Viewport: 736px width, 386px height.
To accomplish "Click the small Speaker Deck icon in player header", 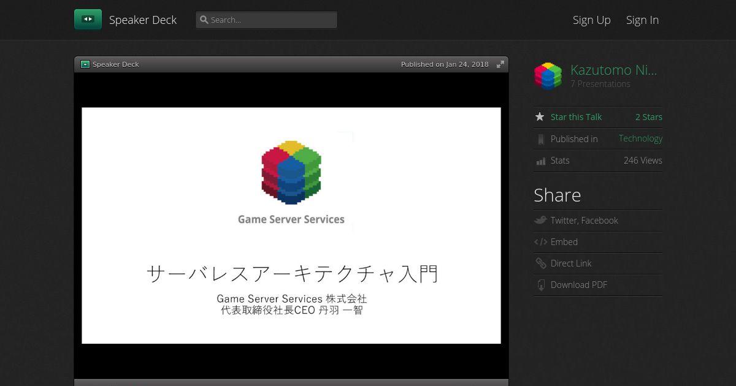I will (x=85, y=64).
